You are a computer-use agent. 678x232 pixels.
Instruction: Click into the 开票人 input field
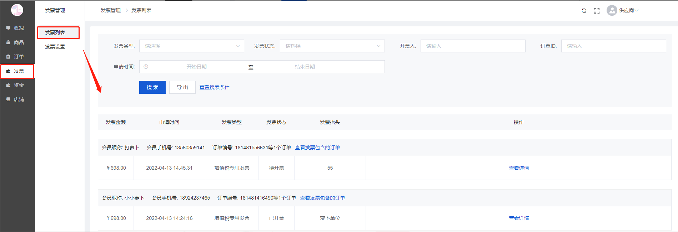point(473,46)
